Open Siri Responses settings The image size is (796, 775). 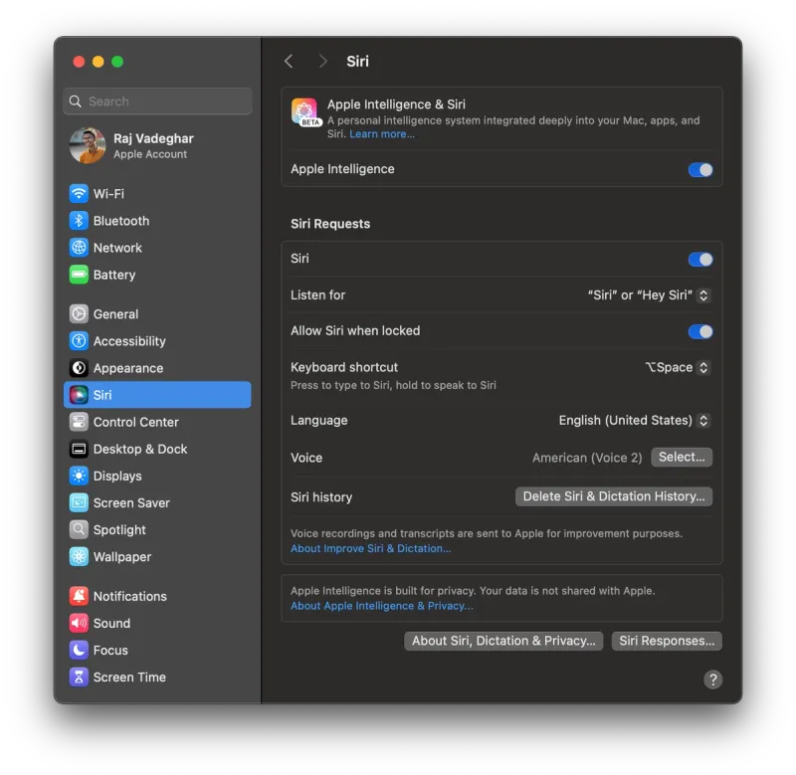pos(667,641)
